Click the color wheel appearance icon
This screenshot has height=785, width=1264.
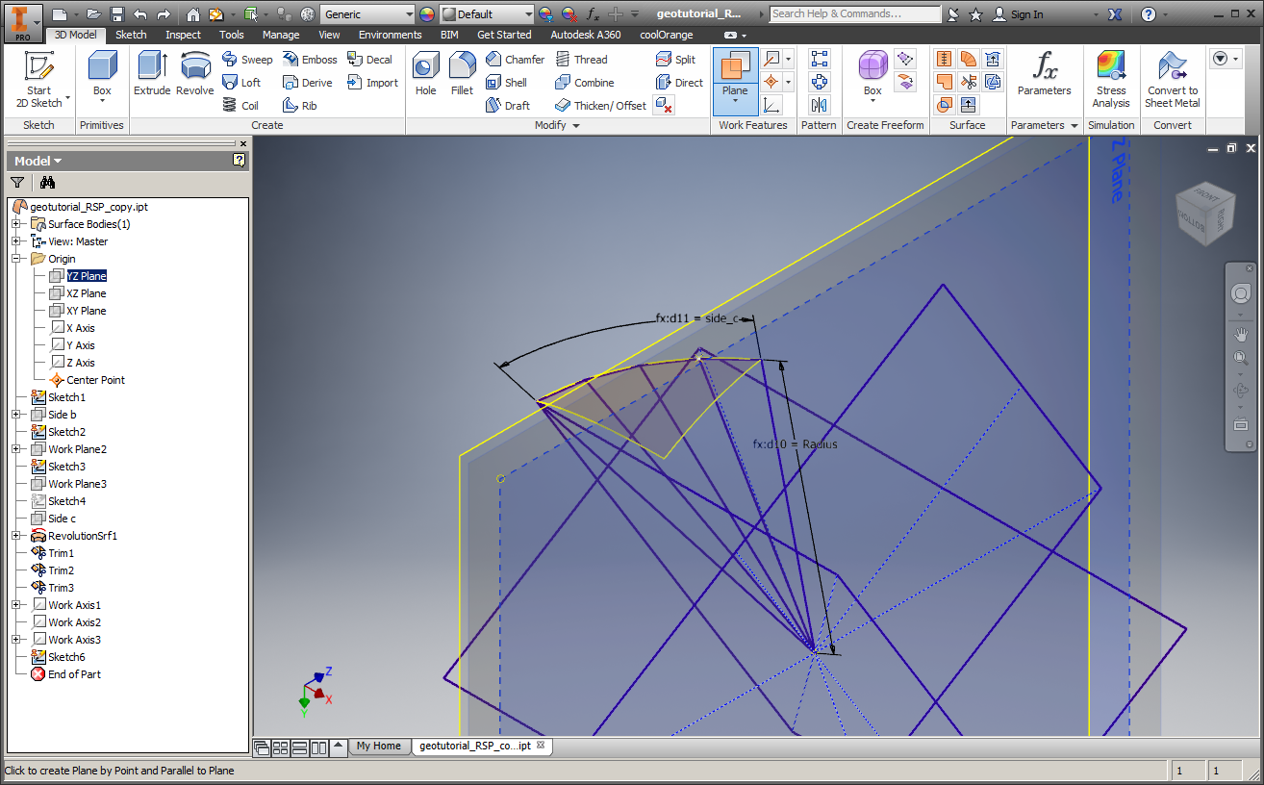coord(427,14)
